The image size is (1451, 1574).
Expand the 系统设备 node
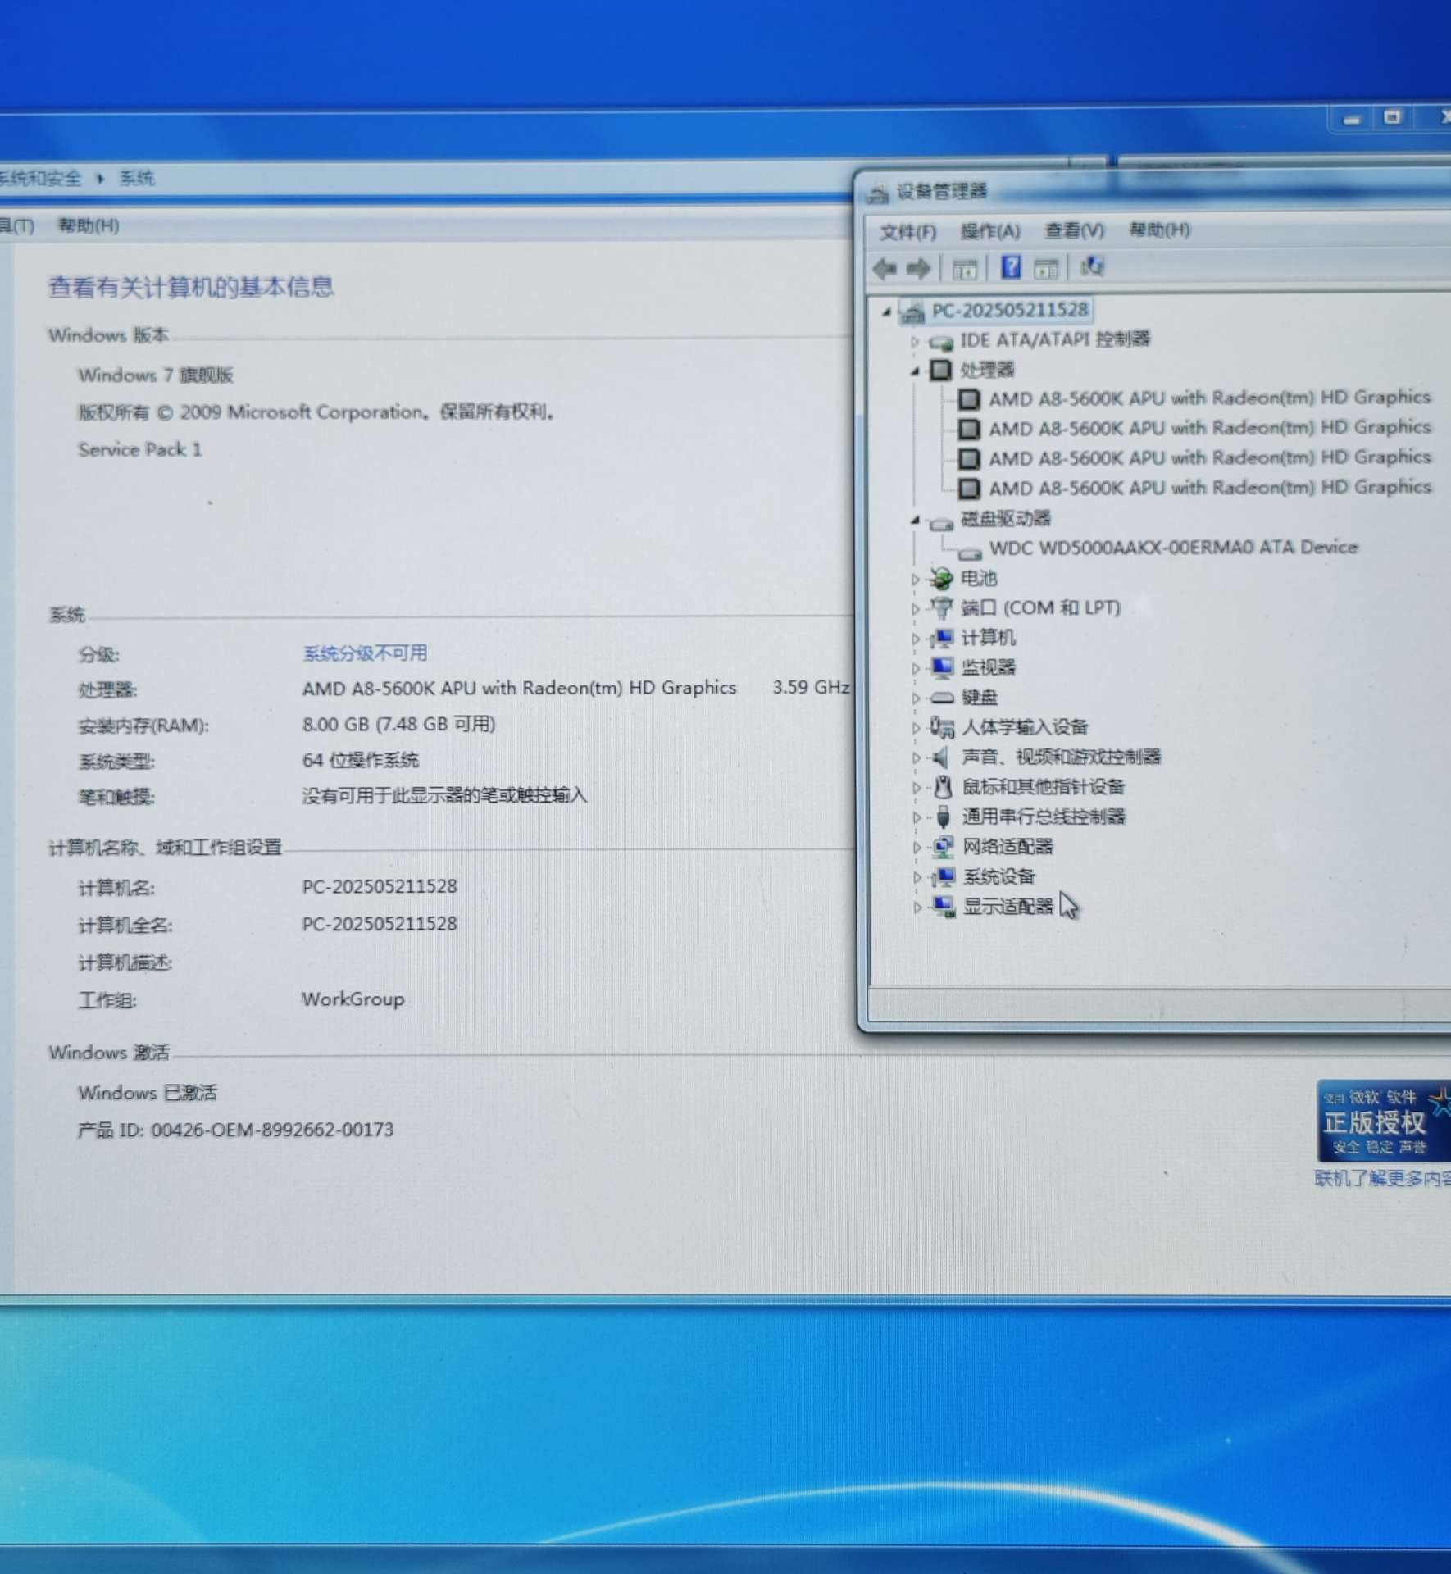pos(917,878)
